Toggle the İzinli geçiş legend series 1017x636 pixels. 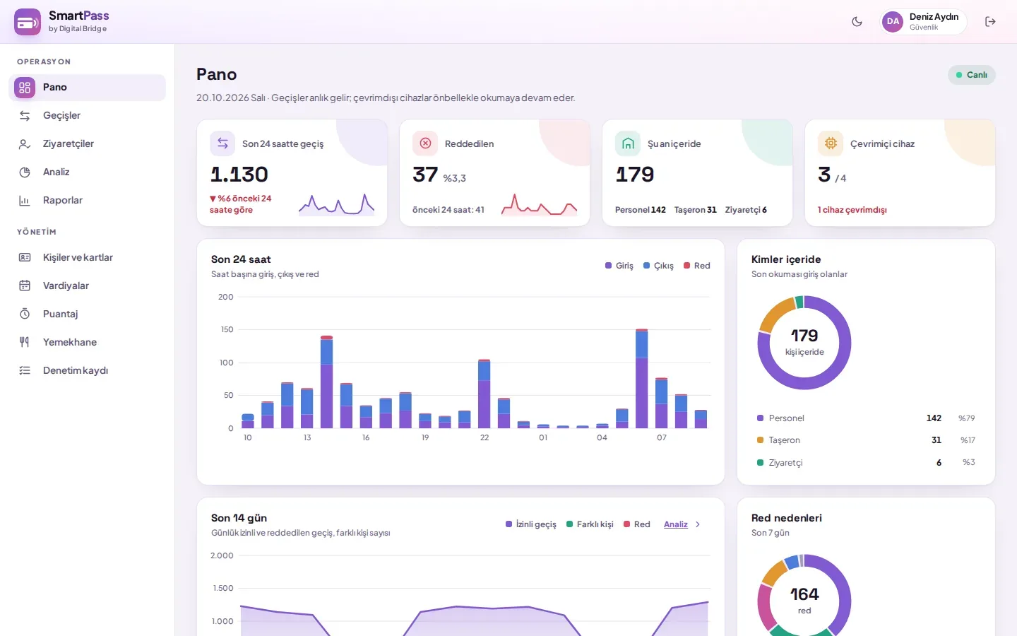pos(531,525)
